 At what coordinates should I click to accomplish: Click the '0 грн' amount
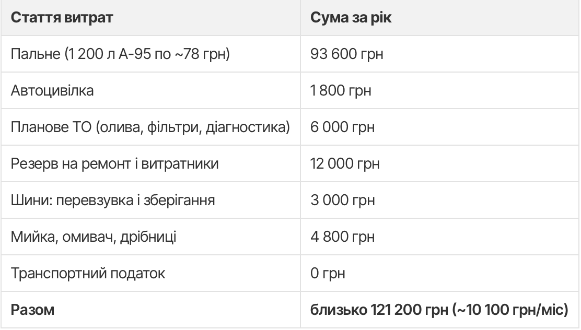coord(328,273)
